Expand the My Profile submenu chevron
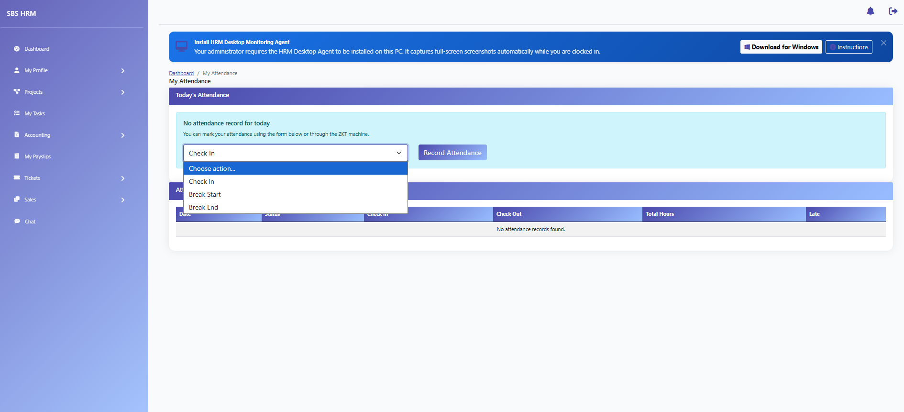This screenshot has height=412, width=904. pyautogui.click(x=123, y=71)
